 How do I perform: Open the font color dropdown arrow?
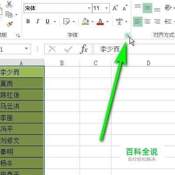click(x=107, y=22)
